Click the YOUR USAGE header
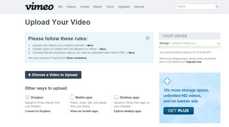Image resolution: width=229 pixels, height=127 pixels. (190, 36)
